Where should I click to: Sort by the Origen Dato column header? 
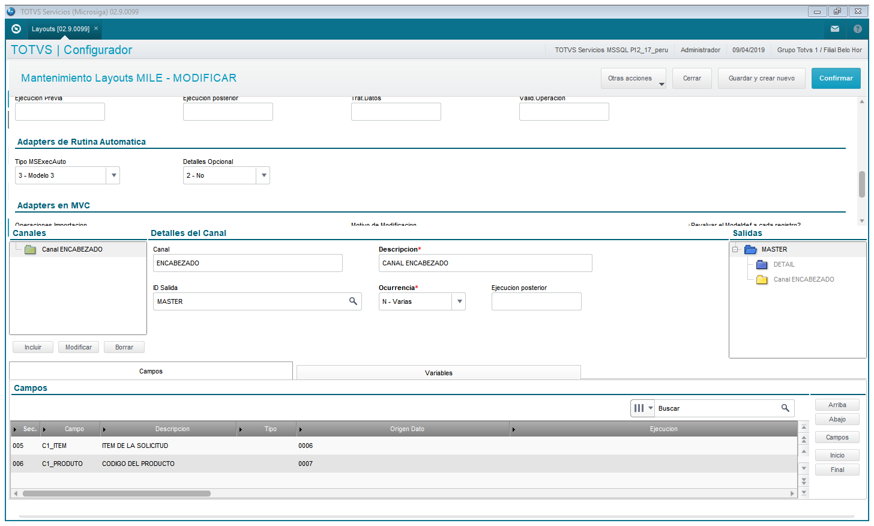coord(403,429)
